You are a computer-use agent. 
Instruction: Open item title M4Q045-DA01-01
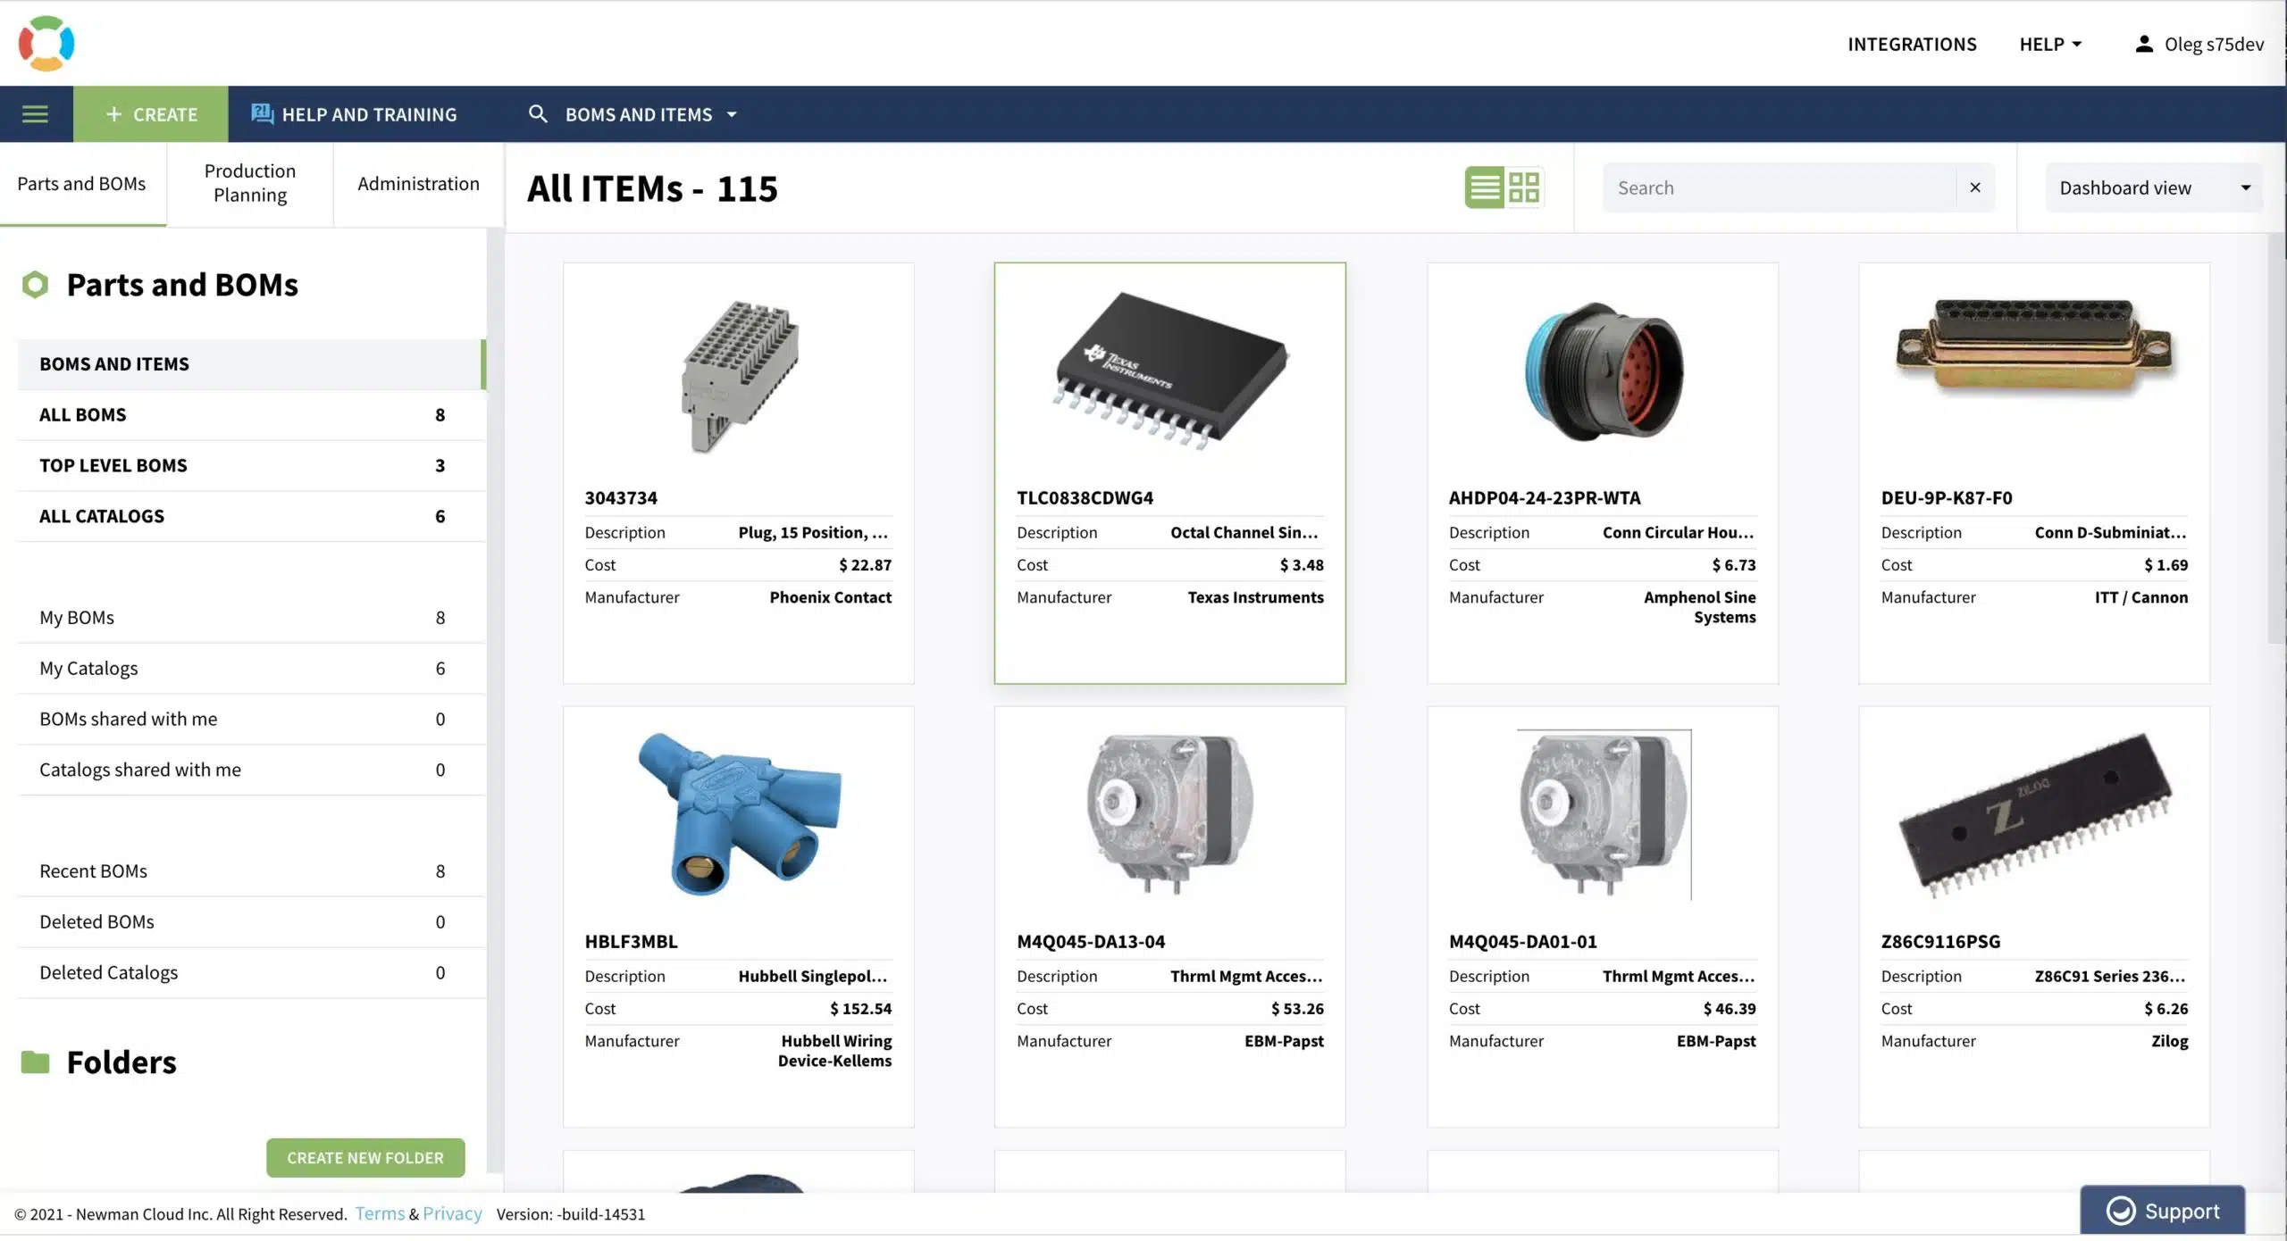point(1522,942)
